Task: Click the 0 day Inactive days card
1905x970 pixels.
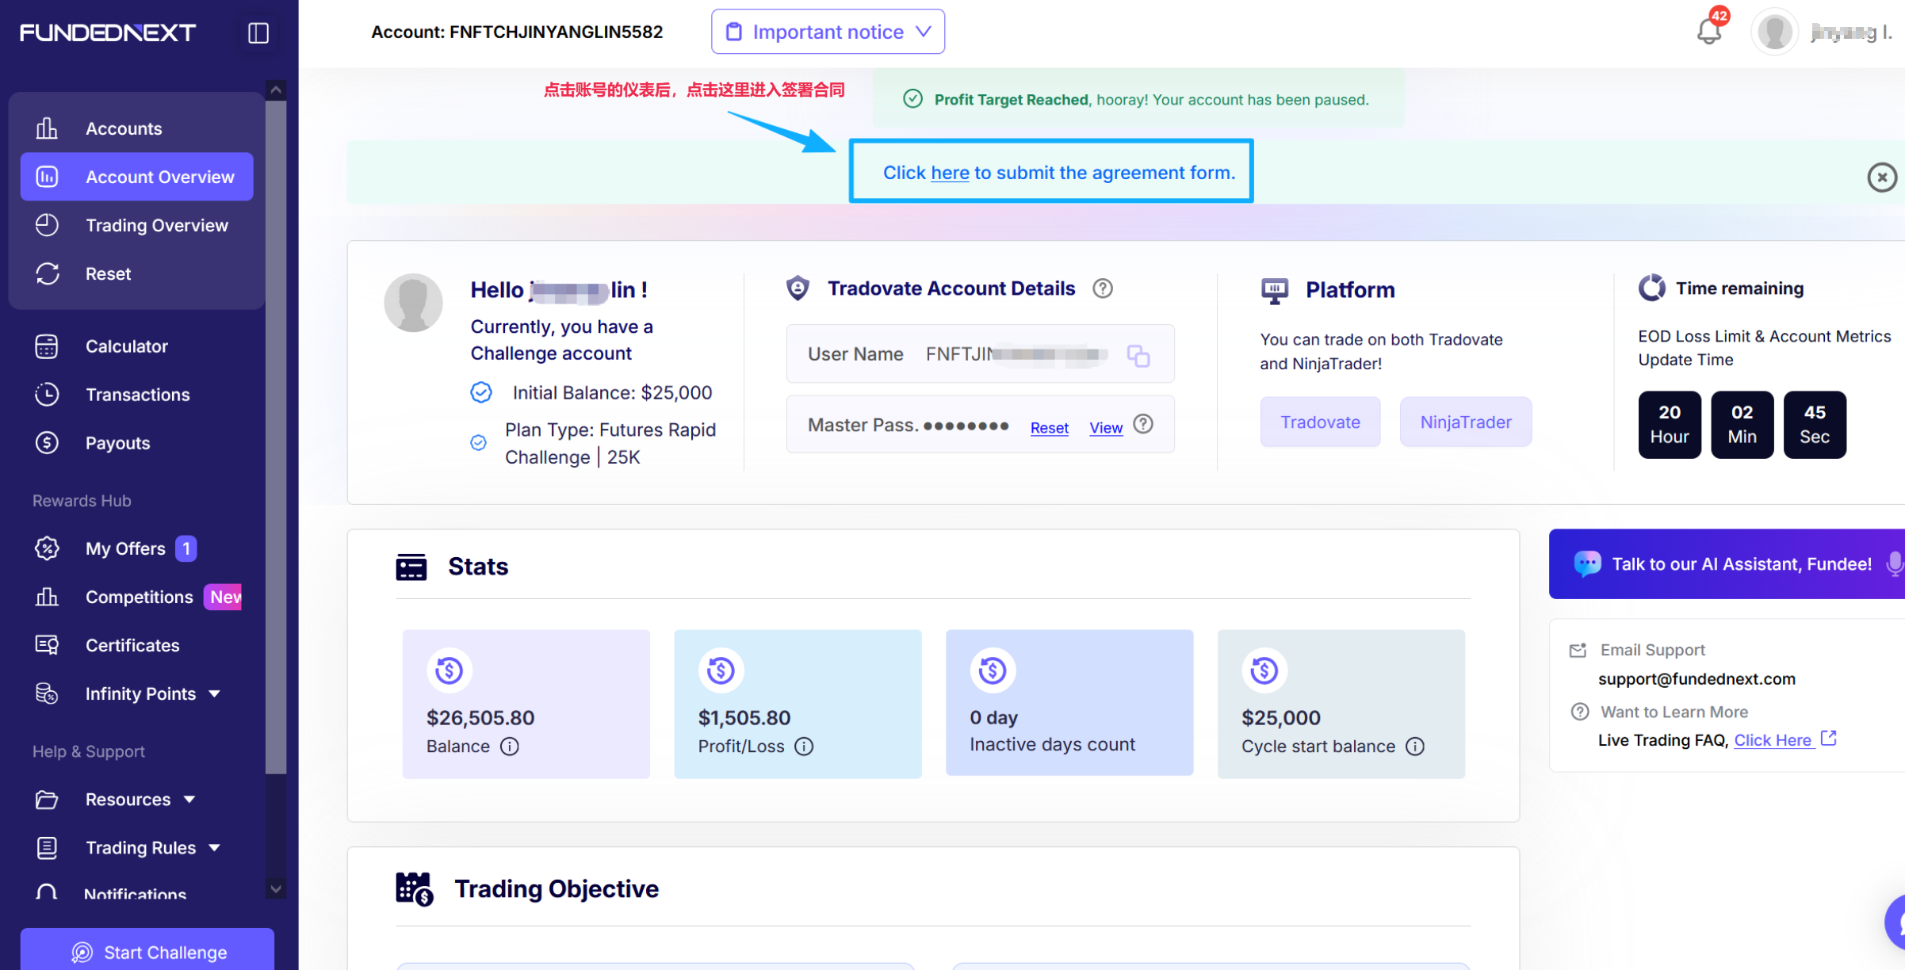Action: point(1069,702)
